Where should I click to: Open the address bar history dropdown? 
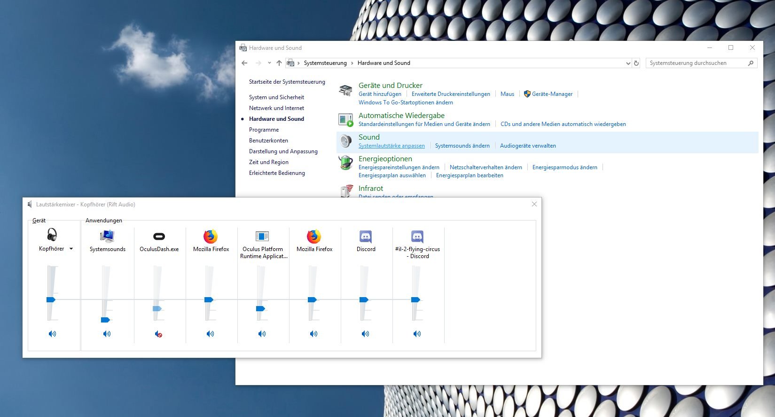click(628, 63)
